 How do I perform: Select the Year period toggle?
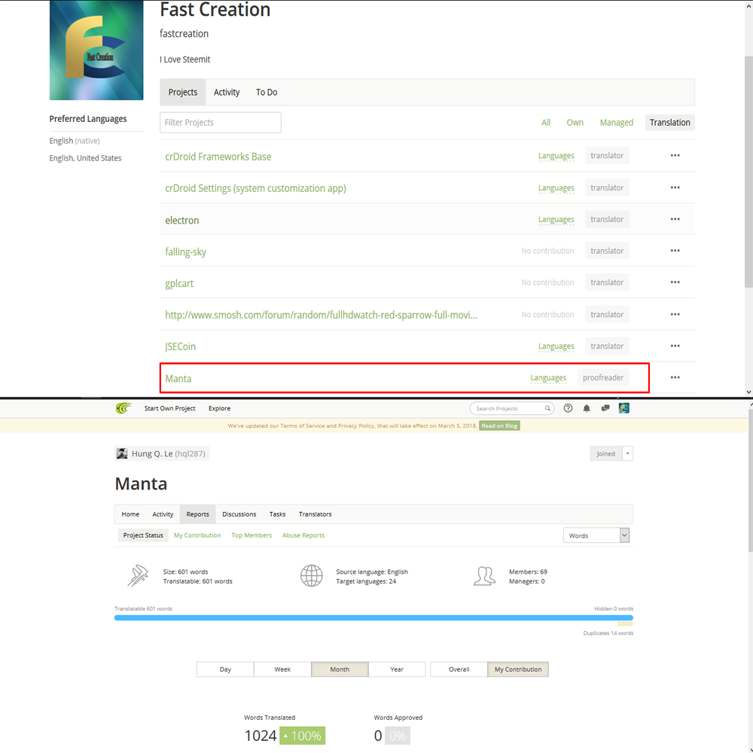coord(397,669)
